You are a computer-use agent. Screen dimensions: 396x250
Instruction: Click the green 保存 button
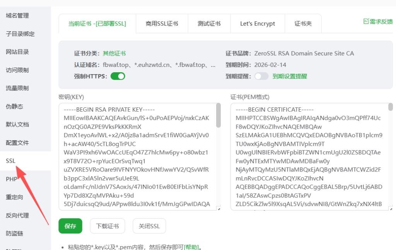70,226
